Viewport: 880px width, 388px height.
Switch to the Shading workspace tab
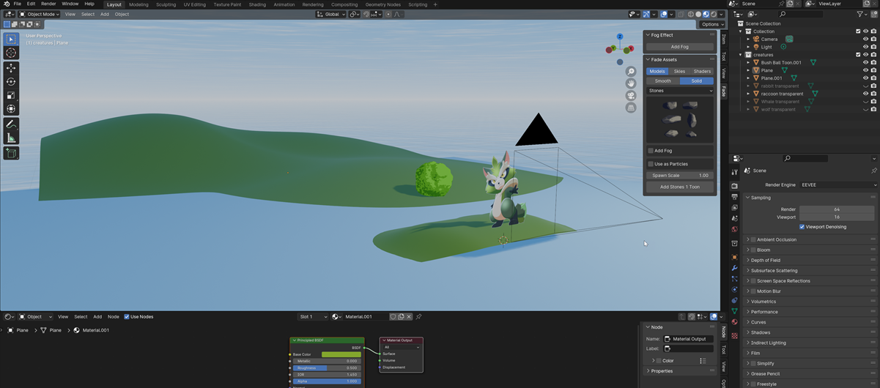point(257,4)
